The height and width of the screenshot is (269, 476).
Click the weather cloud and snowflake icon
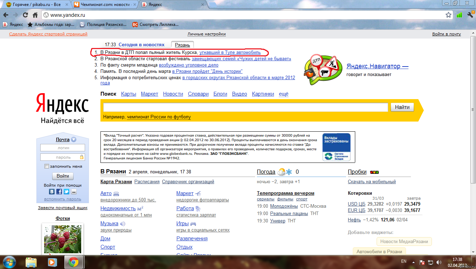click(x=285, y=172)
